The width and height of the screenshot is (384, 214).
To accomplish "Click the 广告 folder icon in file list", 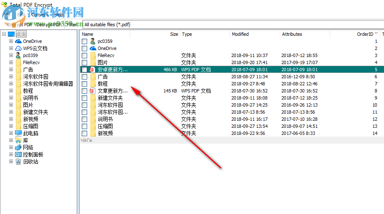I will pyautogui.click(x=93, y=77).
